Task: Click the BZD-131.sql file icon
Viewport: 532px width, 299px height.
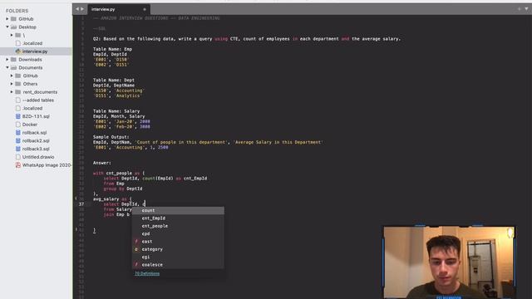Action: coord(18,116)
